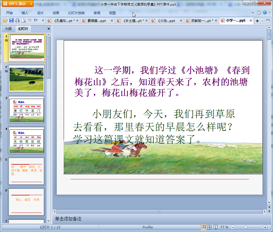This screenshot has height=232, width=273.
Task: Click the WPS 演示 logo button
Action: [16, 4]
